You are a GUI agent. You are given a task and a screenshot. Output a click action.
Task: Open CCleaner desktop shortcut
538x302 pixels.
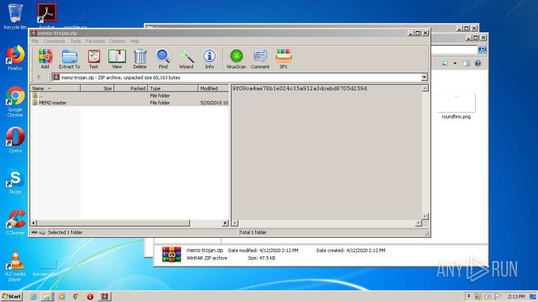pos(15,222)
